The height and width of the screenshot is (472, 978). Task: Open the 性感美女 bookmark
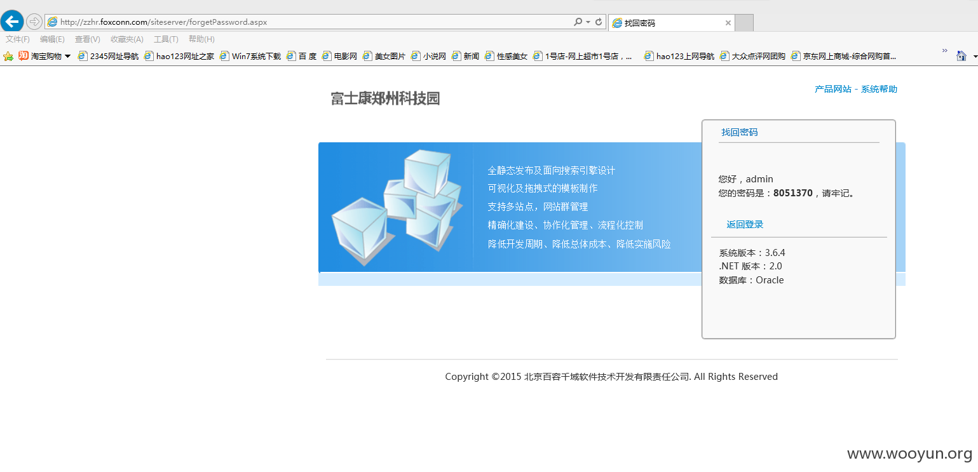pos(506,56)
